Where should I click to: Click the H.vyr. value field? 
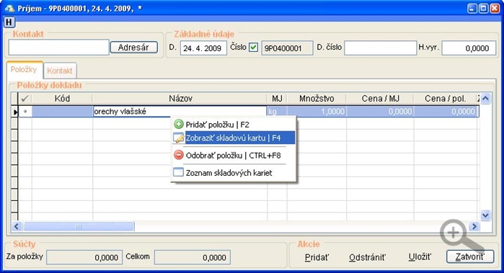pos(469,48)
